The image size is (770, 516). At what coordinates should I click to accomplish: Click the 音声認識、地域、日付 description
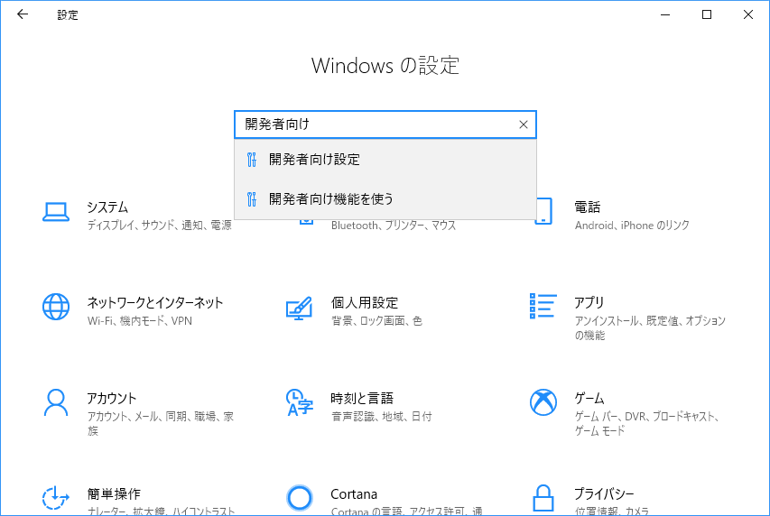coord(382,417)
